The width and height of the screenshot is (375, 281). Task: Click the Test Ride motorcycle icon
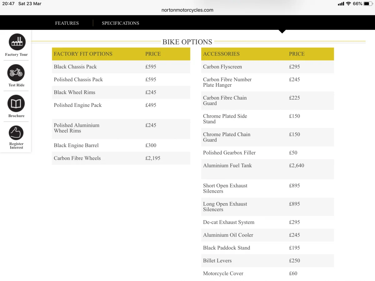(16, 73)
